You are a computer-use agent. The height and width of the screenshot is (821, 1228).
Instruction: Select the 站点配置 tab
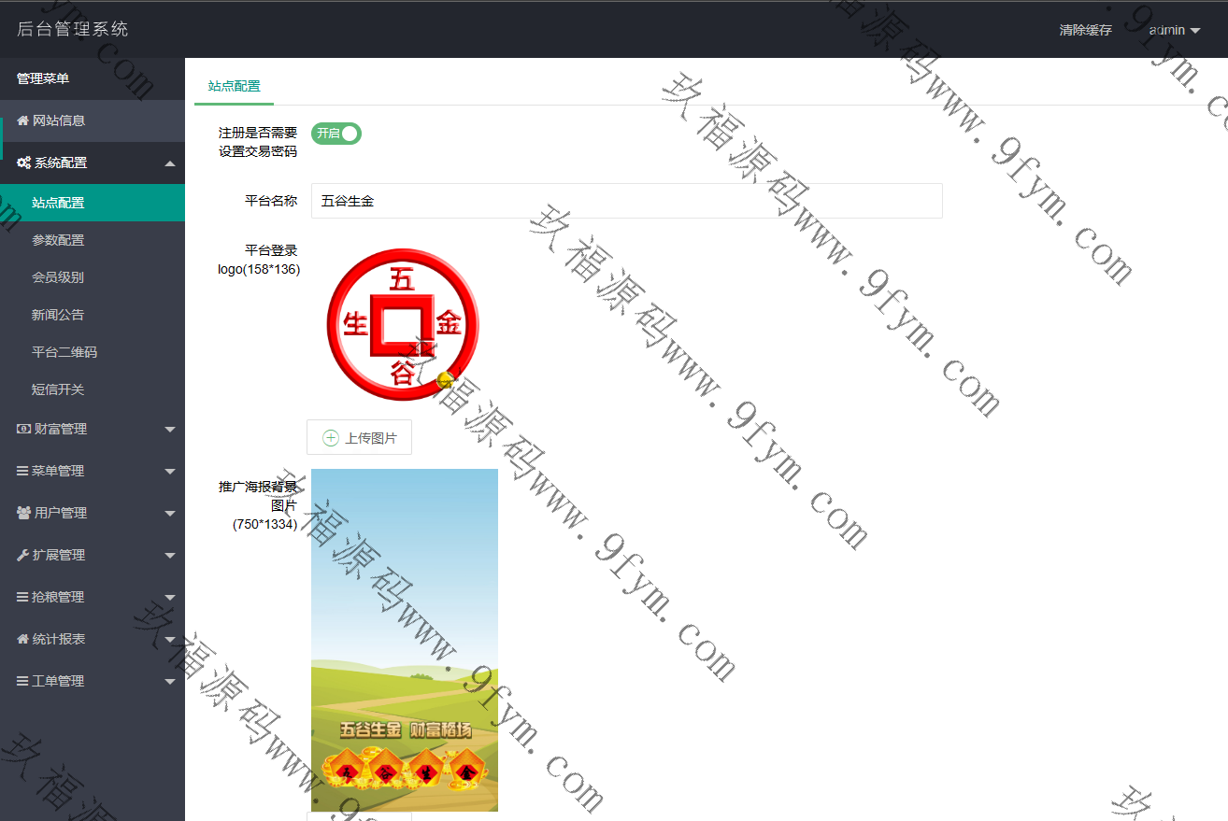234,86
